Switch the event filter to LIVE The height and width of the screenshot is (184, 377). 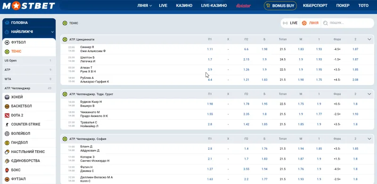(290, 23)
